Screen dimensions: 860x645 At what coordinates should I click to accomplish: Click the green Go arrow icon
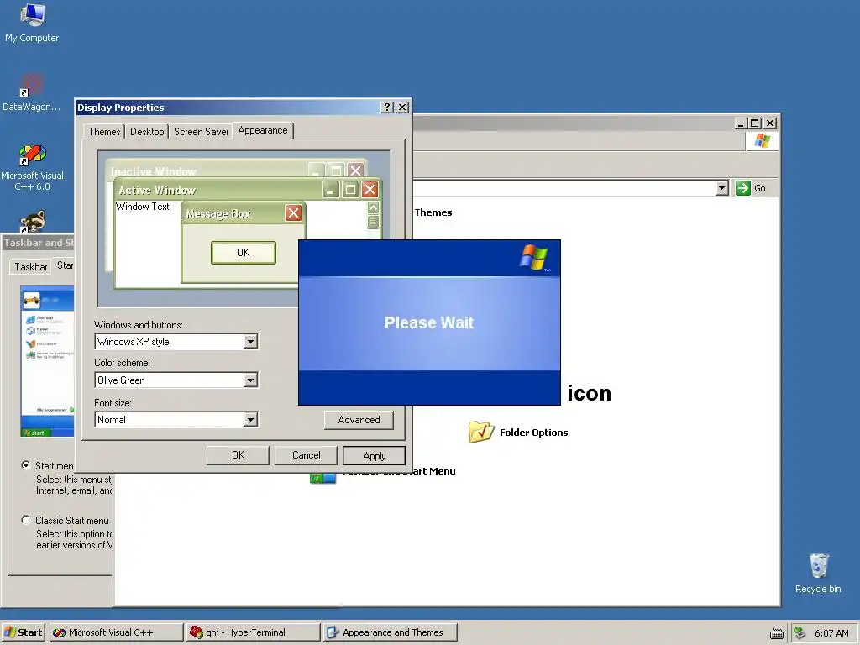pos(743,188)
